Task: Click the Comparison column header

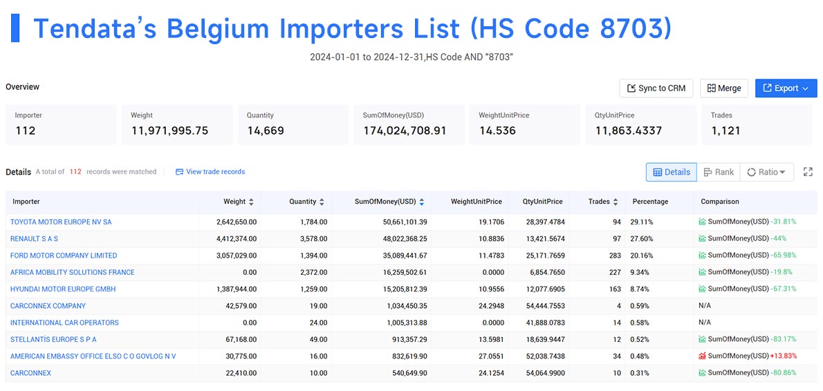Action: [x=720, y=202]
